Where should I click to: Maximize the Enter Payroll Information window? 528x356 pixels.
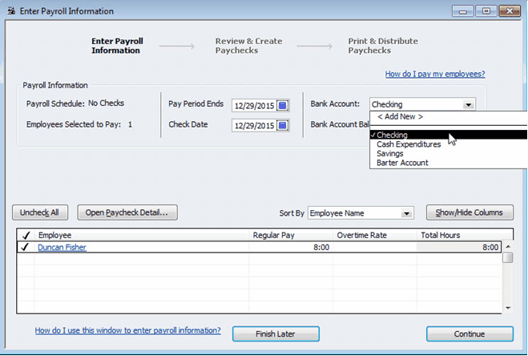(x=484, y=11)
